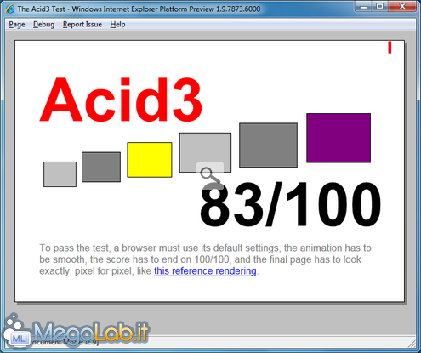Minimize the Platform Preview window

(364, 6)
